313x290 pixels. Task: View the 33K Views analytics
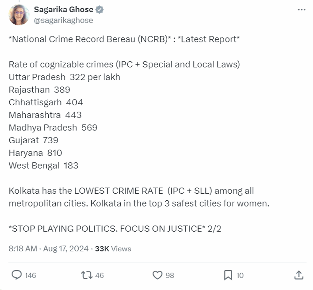click(x=113, y=249)
